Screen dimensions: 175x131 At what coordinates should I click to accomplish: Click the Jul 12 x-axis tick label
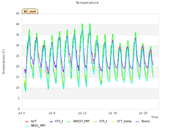click(83, 113)
